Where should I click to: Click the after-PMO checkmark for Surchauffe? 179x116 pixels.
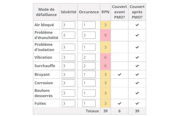click(137, 66)
